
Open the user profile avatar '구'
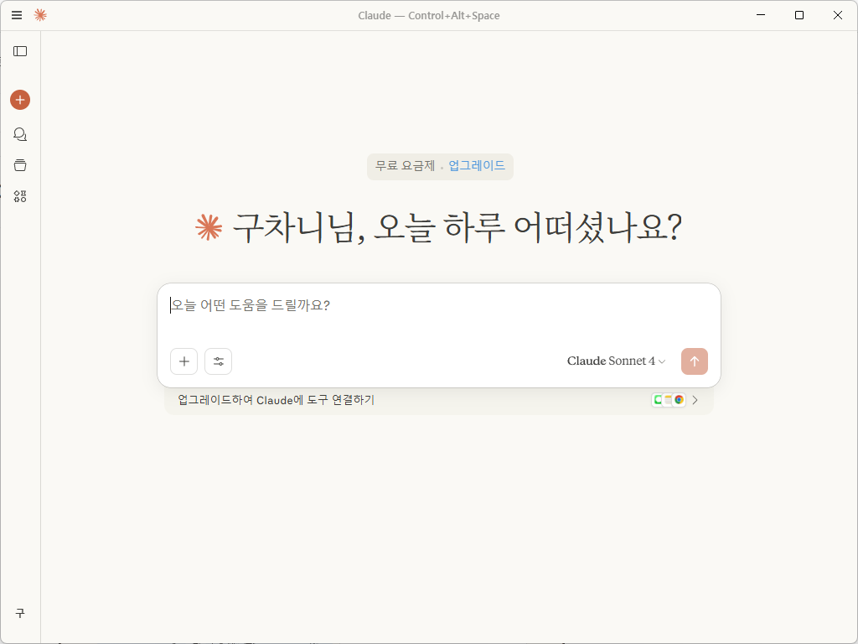20,613
